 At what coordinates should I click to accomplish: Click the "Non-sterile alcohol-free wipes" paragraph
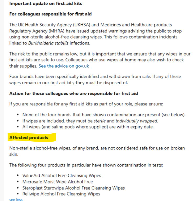(97, 151)
